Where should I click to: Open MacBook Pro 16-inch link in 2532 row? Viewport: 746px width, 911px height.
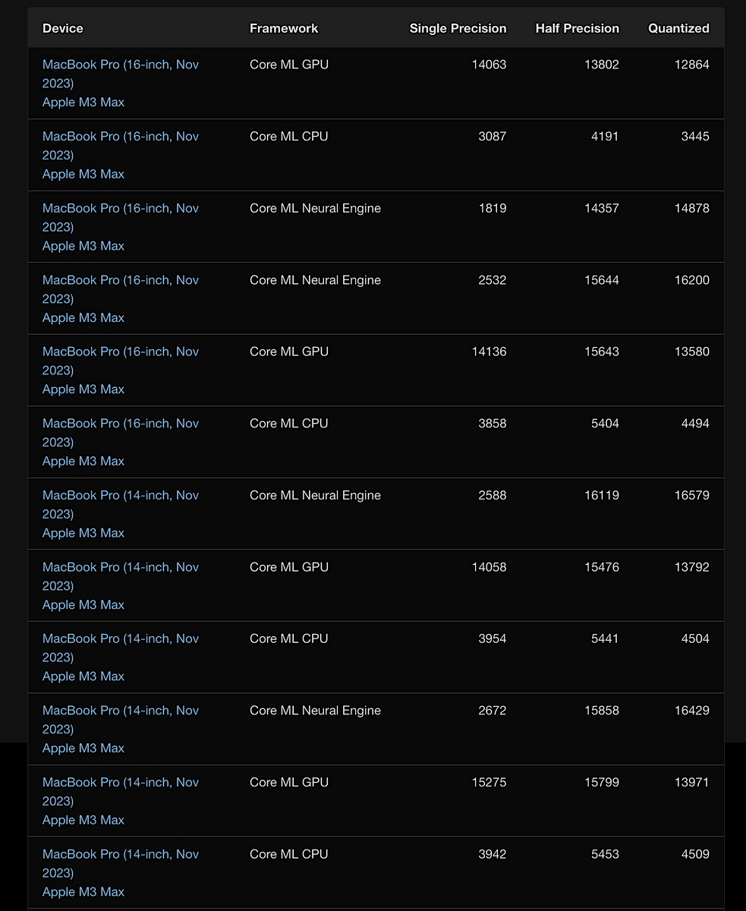[x=121, y=289]
